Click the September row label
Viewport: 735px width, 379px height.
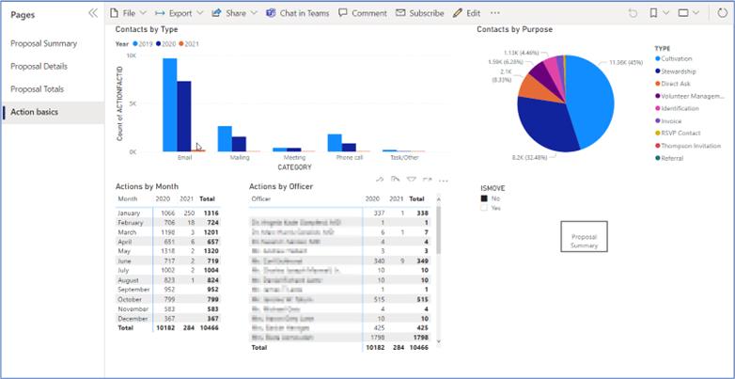pos(133,290)
